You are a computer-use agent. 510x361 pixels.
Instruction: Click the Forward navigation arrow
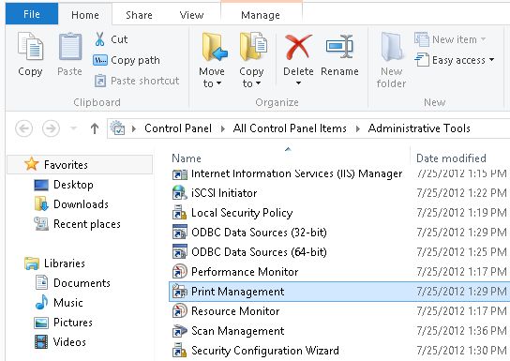point(51,128)
